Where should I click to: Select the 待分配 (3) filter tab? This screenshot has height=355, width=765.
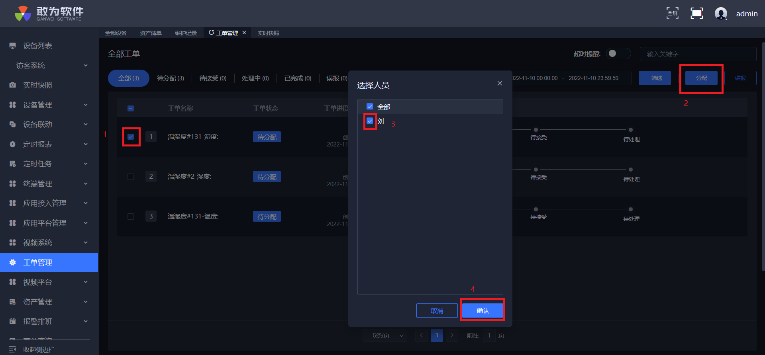[x=171, y=78]
